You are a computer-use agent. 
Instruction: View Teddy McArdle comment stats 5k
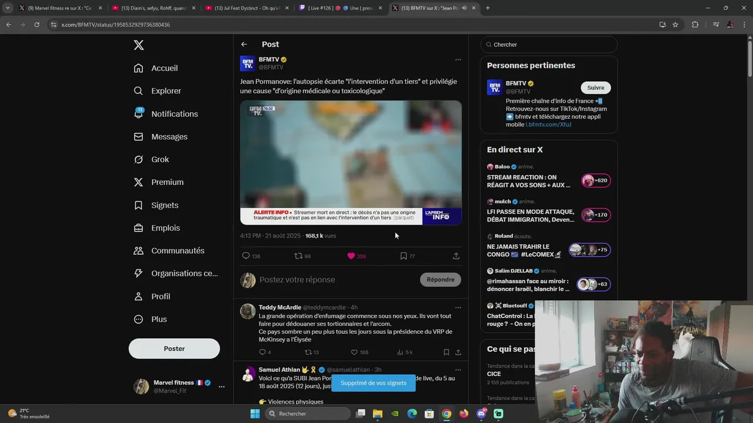405,352
